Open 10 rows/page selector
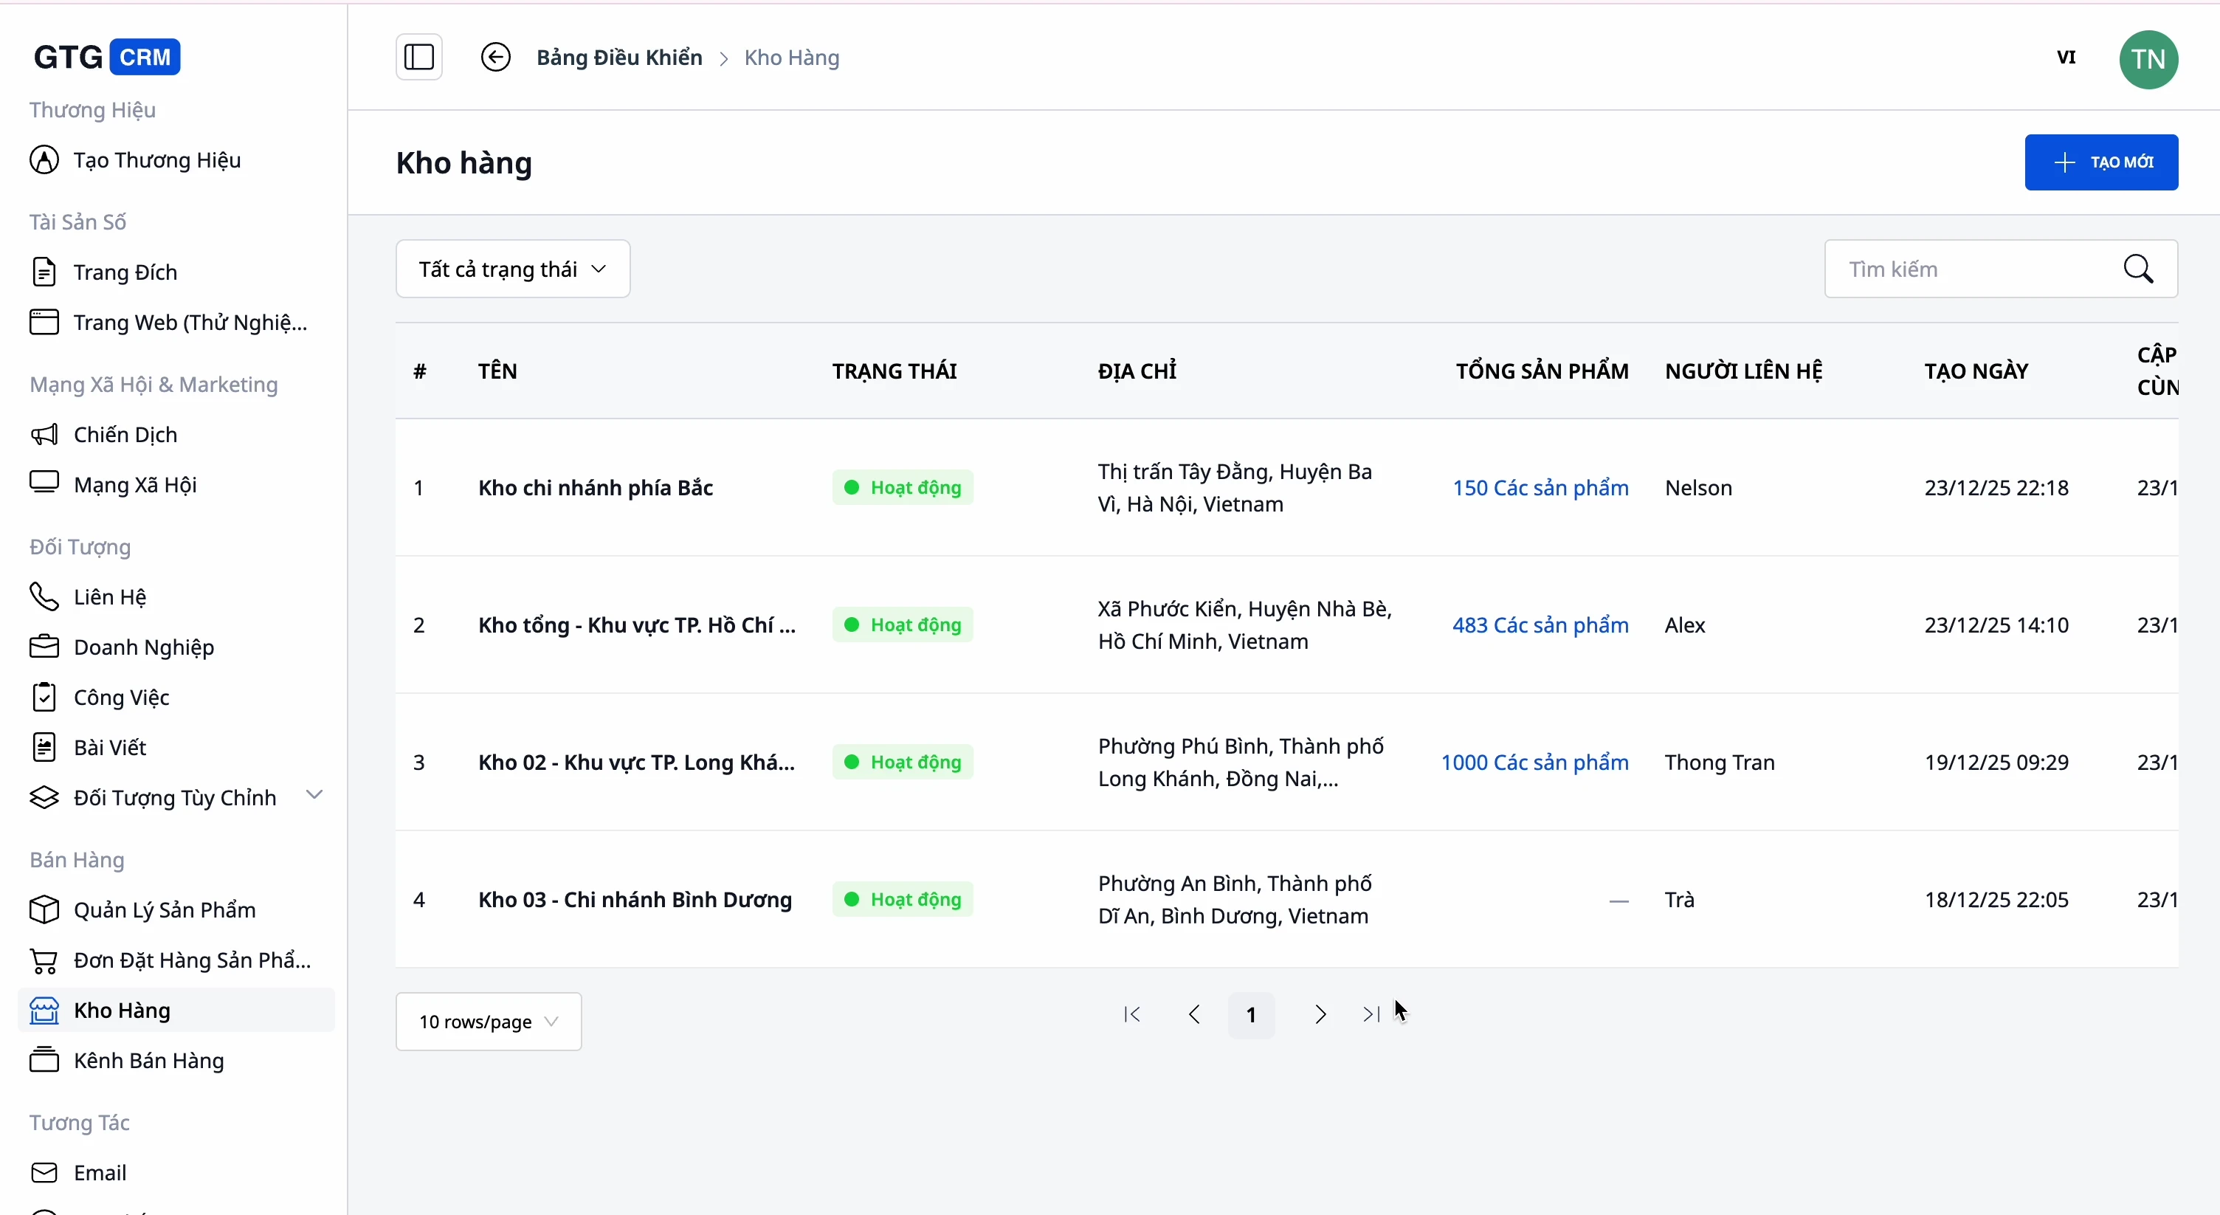The image size is (2220, 1215). (489, 1021)
